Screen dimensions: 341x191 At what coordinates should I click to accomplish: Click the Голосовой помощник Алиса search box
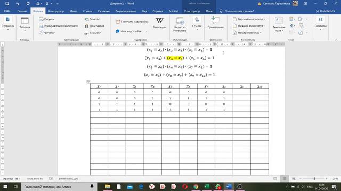(x=59, y=186)
